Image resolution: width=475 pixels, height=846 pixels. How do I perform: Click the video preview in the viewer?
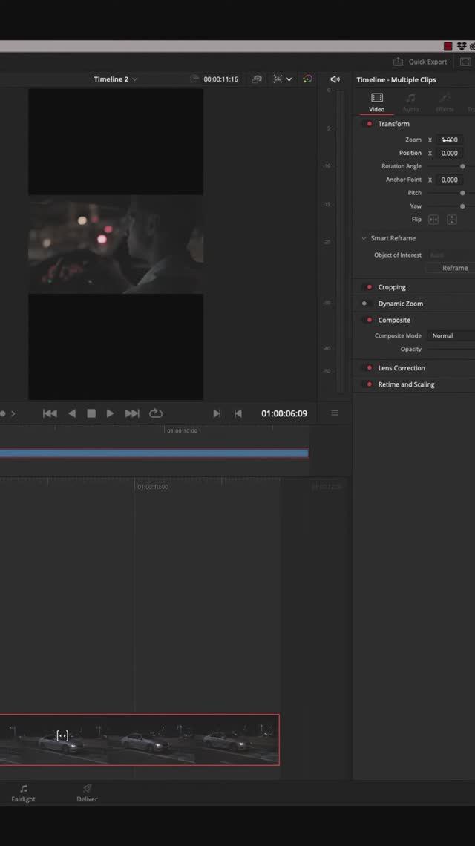116,244
